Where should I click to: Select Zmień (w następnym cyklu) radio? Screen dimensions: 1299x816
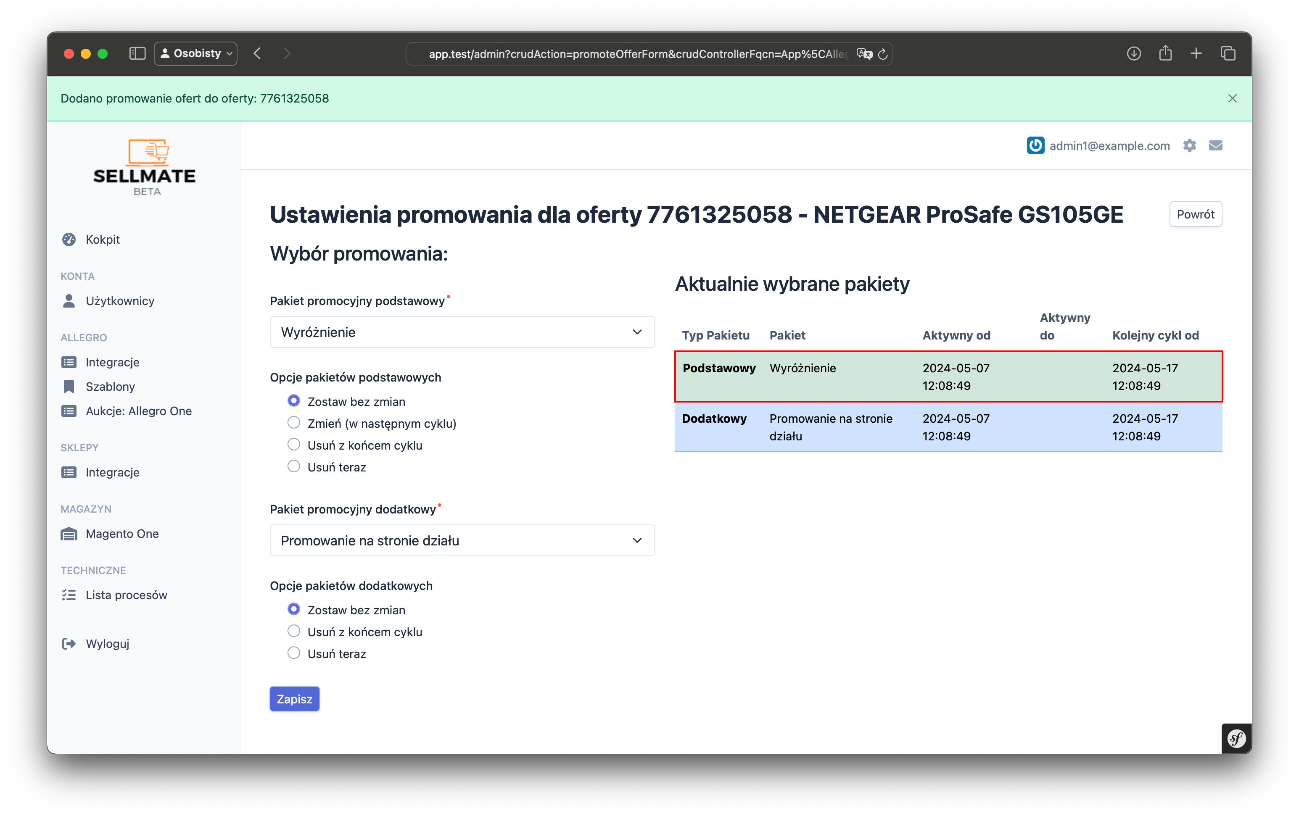tap(293, 423)
